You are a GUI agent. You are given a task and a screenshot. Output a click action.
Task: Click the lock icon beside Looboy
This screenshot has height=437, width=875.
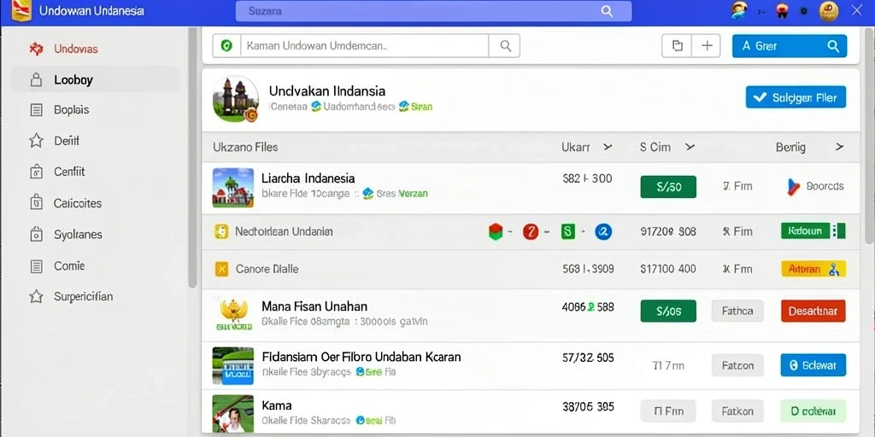tap(36, 79)
